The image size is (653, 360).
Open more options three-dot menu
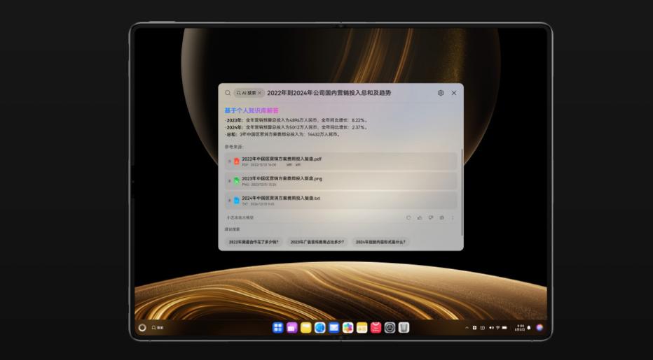pos(453,218)
